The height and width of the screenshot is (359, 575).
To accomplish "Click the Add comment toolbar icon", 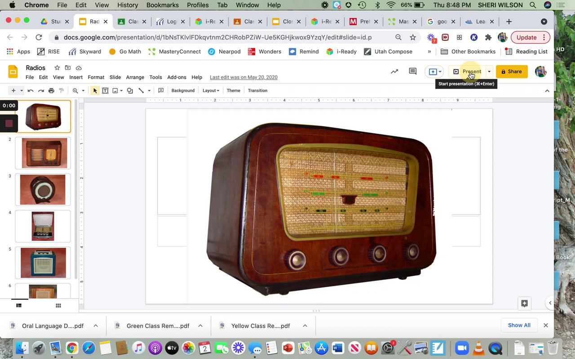I will [x=161, y=91].
